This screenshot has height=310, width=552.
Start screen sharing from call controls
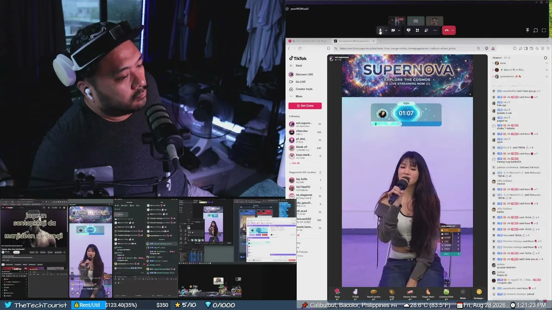click(x=408, y=30)
